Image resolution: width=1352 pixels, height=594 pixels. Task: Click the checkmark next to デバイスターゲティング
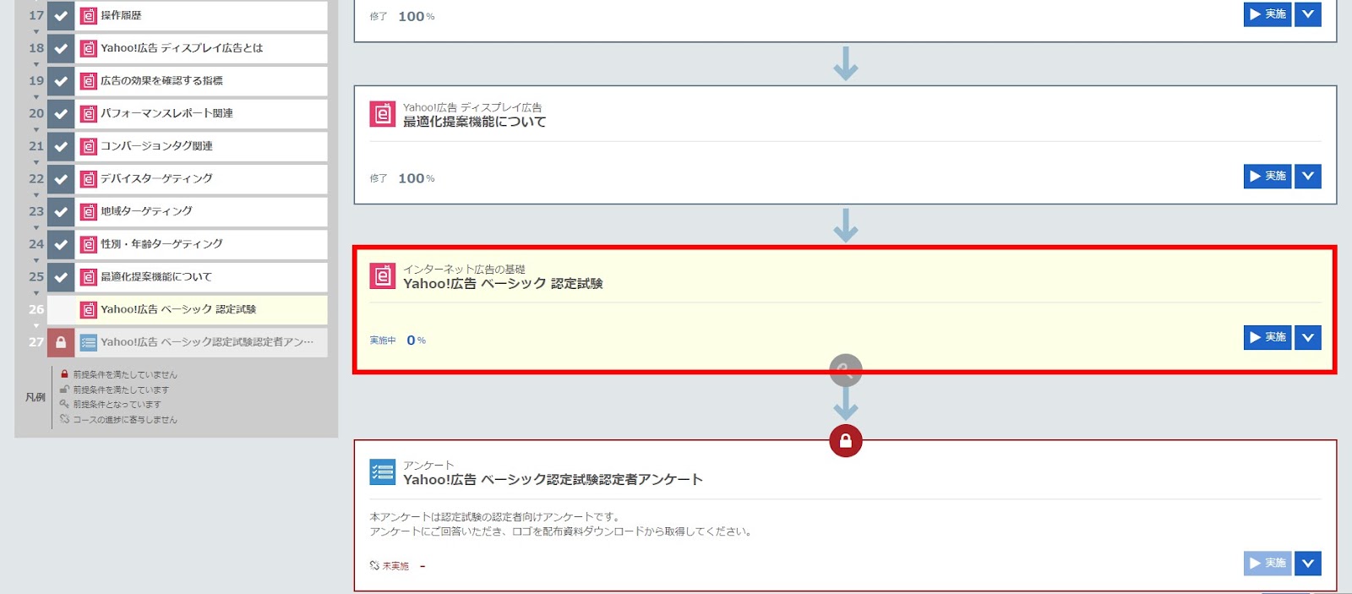click(61, 179)
